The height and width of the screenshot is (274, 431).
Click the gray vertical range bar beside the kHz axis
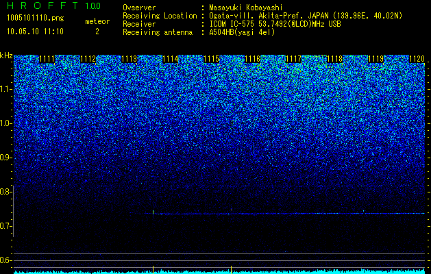click(13, 211)
